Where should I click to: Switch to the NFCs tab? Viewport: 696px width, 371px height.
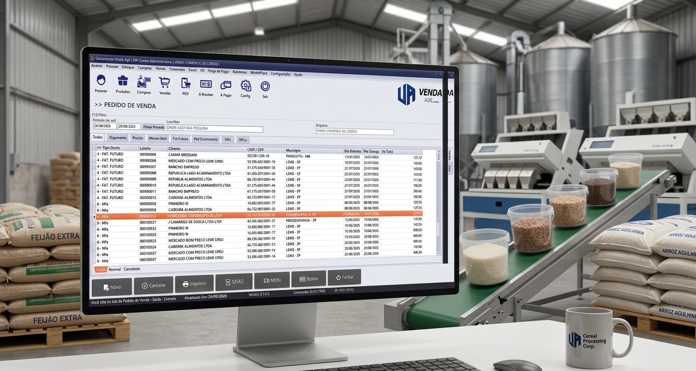[243, 140]
